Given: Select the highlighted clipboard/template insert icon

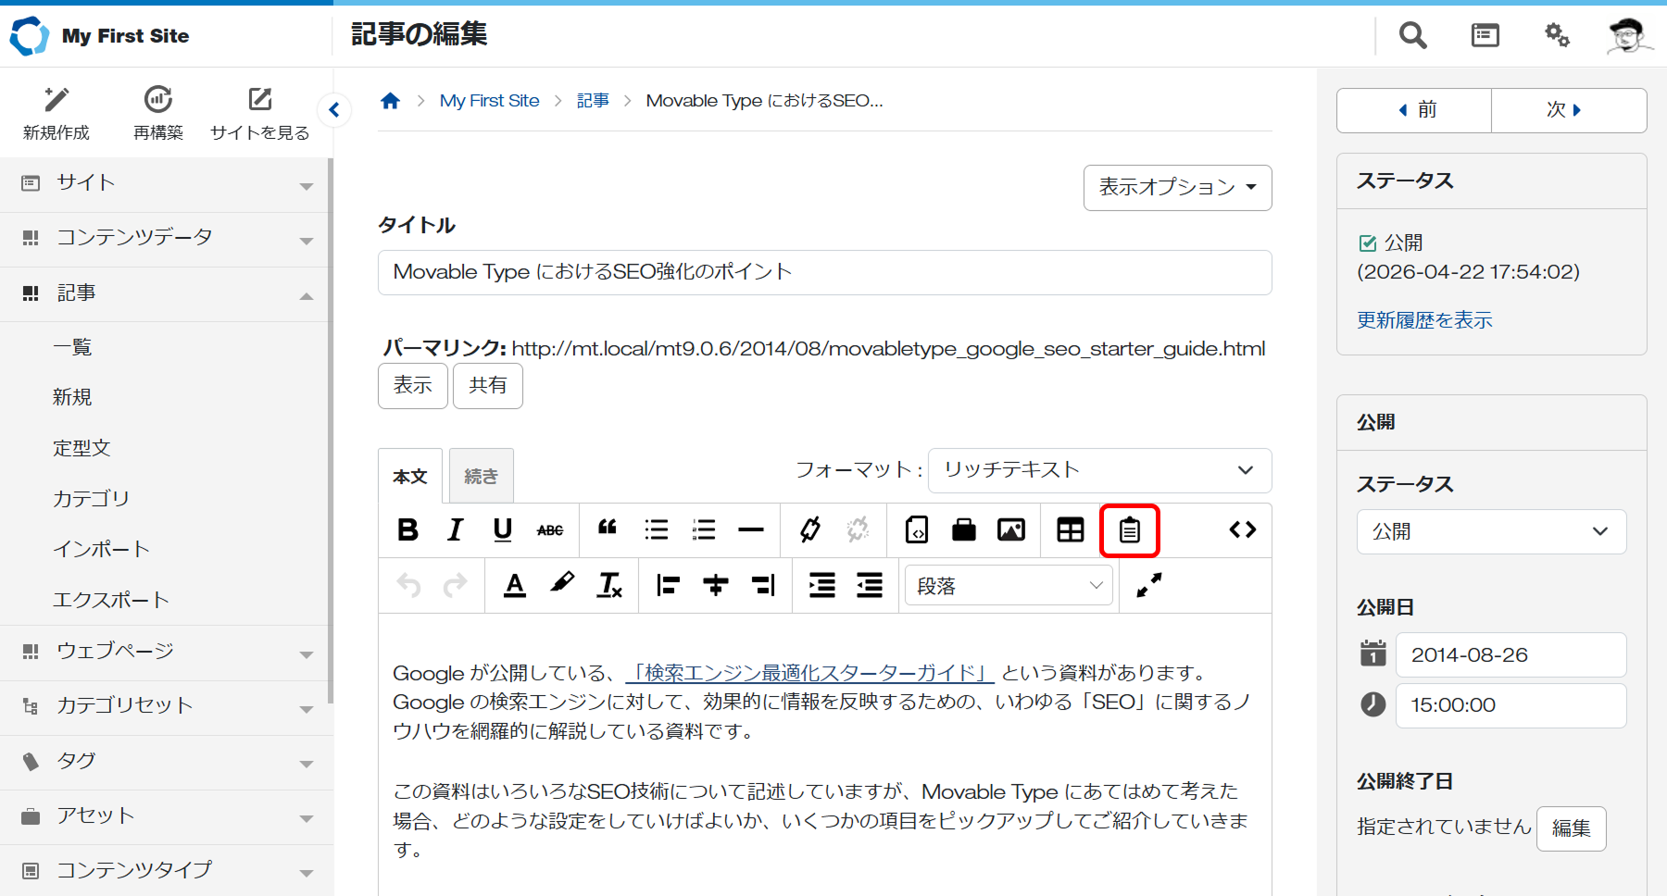Looking at the screenshot, I should click(1130, 529).
